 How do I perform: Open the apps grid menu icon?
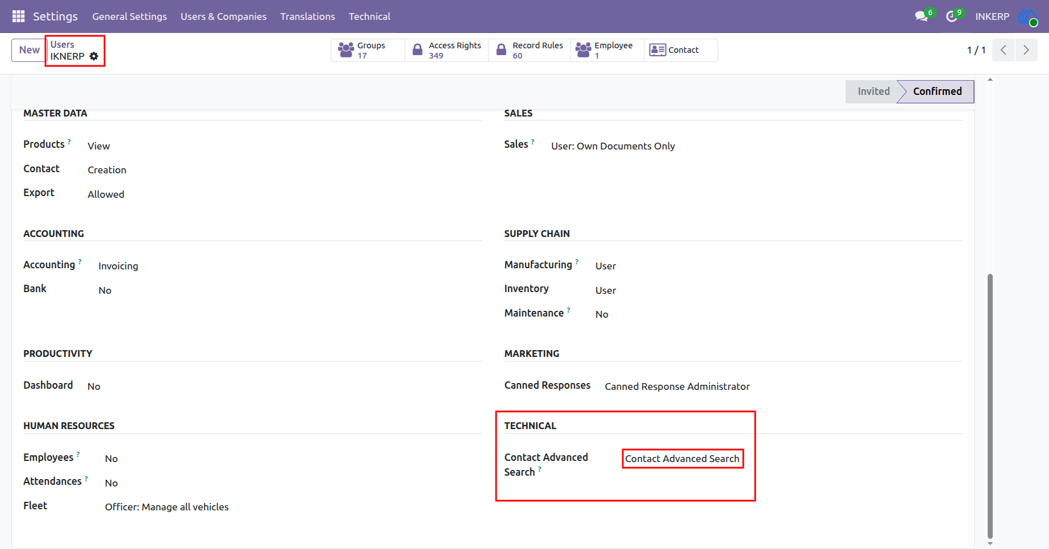click(x=18, y=16)
